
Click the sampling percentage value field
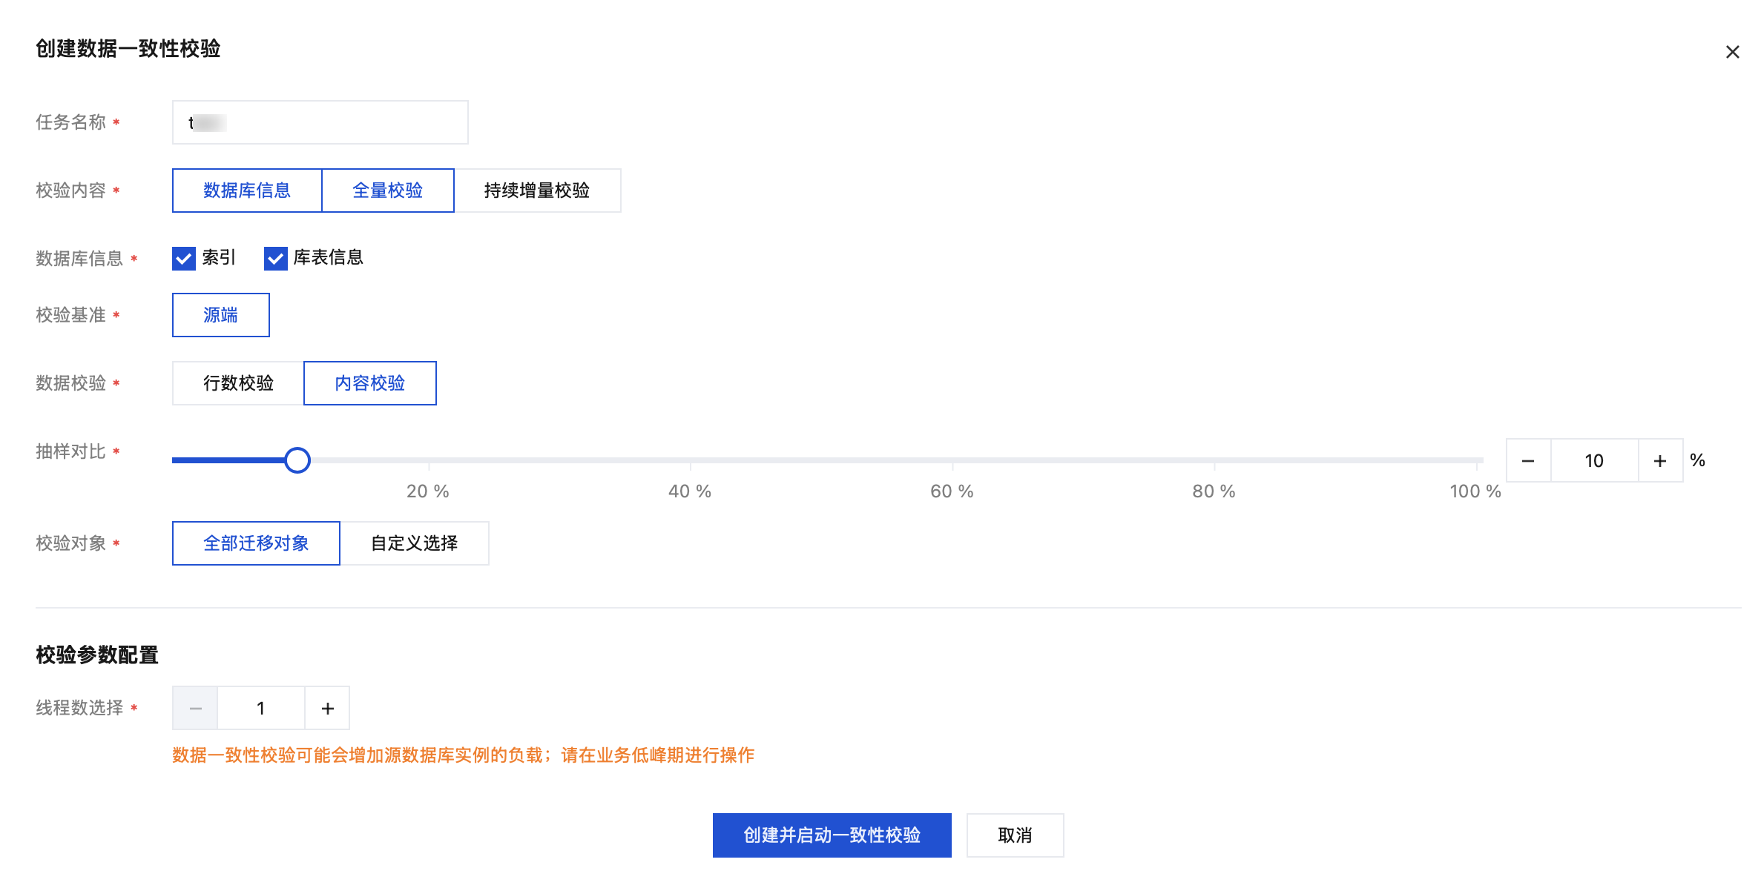tap(1594, 461)
